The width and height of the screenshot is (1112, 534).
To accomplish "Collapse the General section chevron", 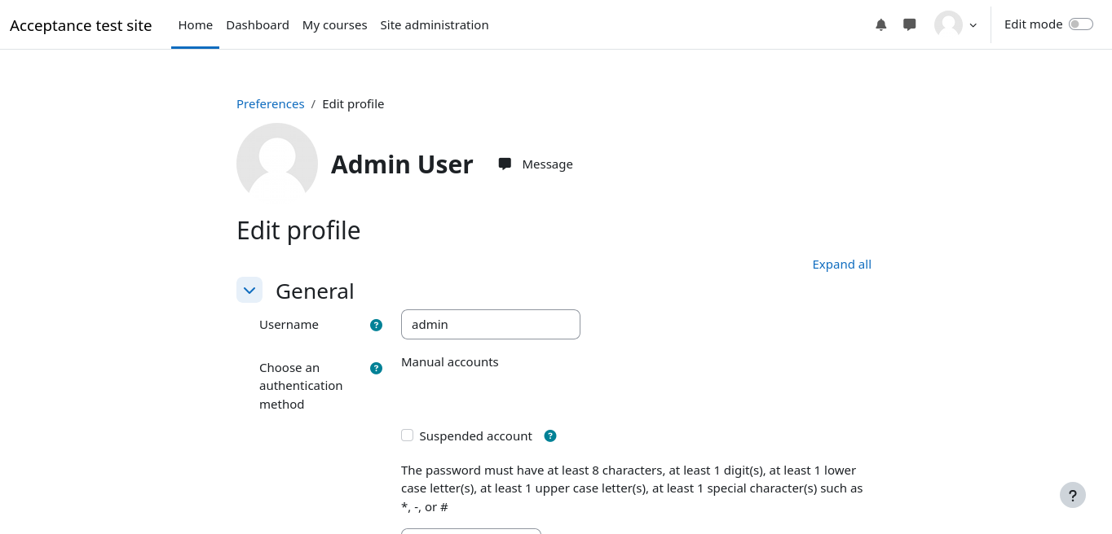I will tap(249, 290).
